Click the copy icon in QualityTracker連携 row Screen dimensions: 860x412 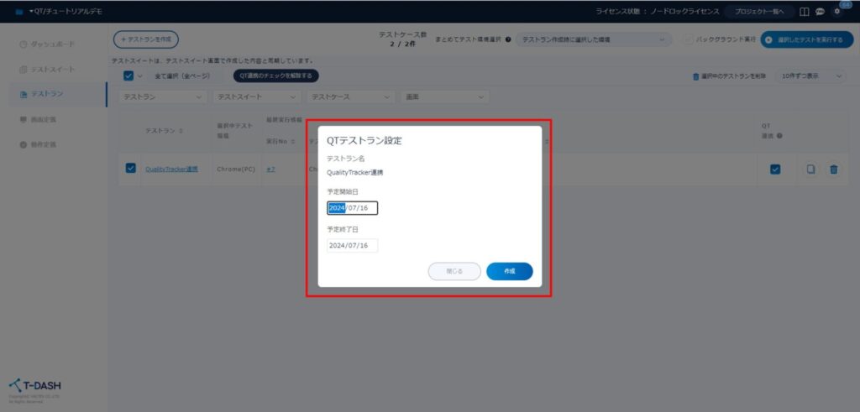[810, 169]
